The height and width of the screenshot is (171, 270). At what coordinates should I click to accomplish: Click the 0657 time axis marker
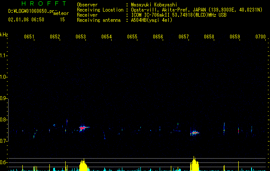tap(184, 37)
